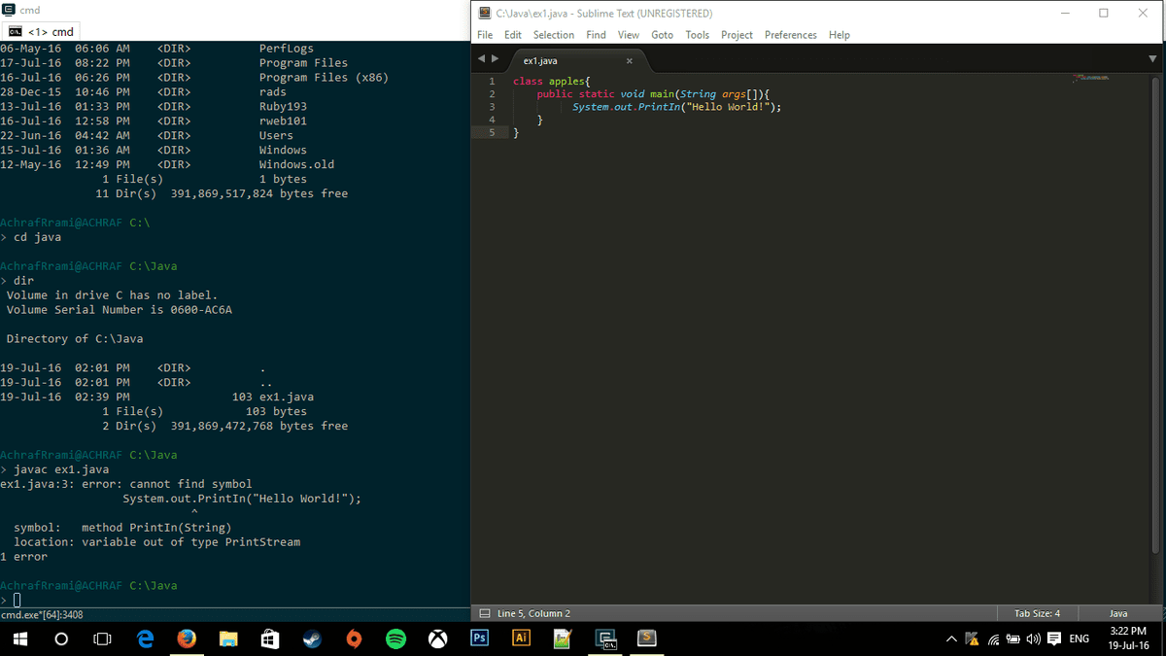
Task: Open Spotify from the taskbar
Action: coord(395,639)
